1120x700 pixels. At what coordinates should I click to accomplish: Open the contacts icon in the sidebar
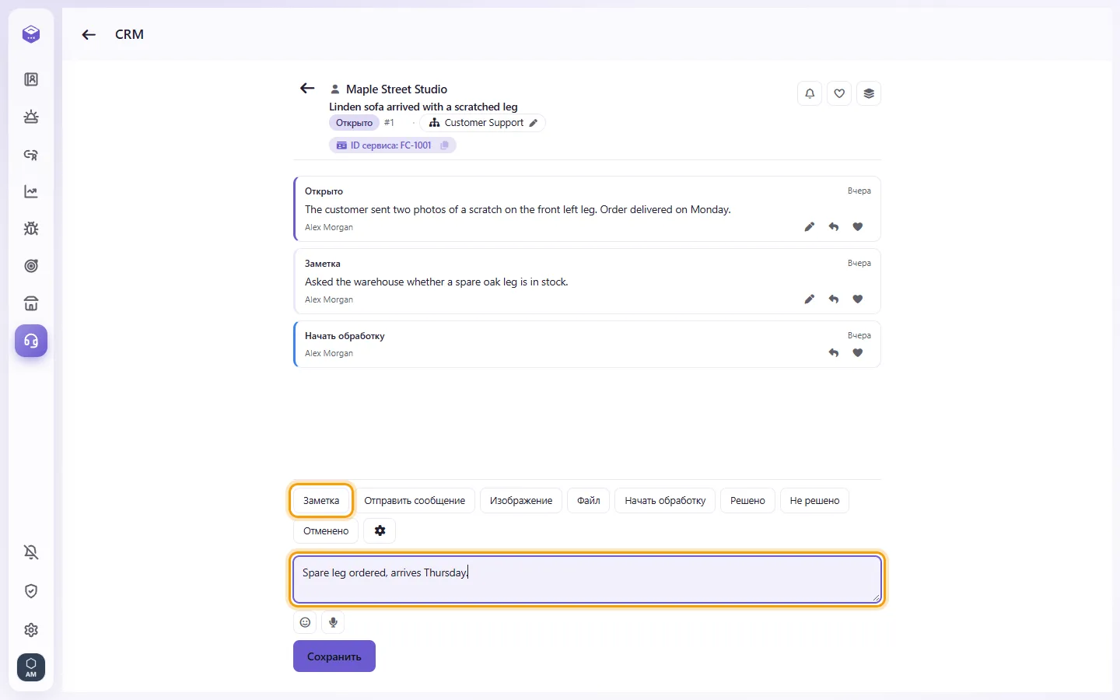[31, 79]
